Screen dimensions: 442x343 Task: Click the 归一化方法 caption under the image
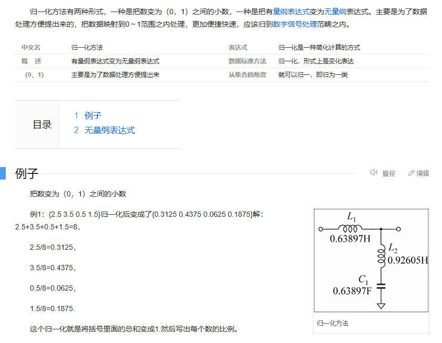pyautogui.click(x=332, y=323)
